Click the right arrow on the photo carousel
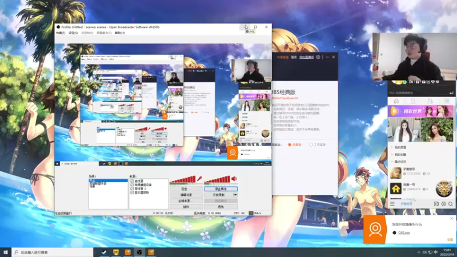This screenshot has width=457, height=257. click(451, 130)
